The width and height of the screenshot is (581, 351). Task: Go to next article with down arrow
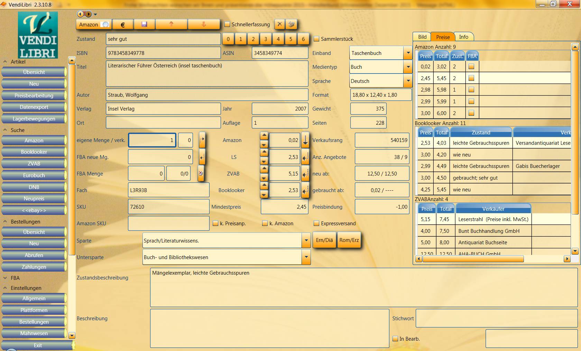[x=204, y=25]
